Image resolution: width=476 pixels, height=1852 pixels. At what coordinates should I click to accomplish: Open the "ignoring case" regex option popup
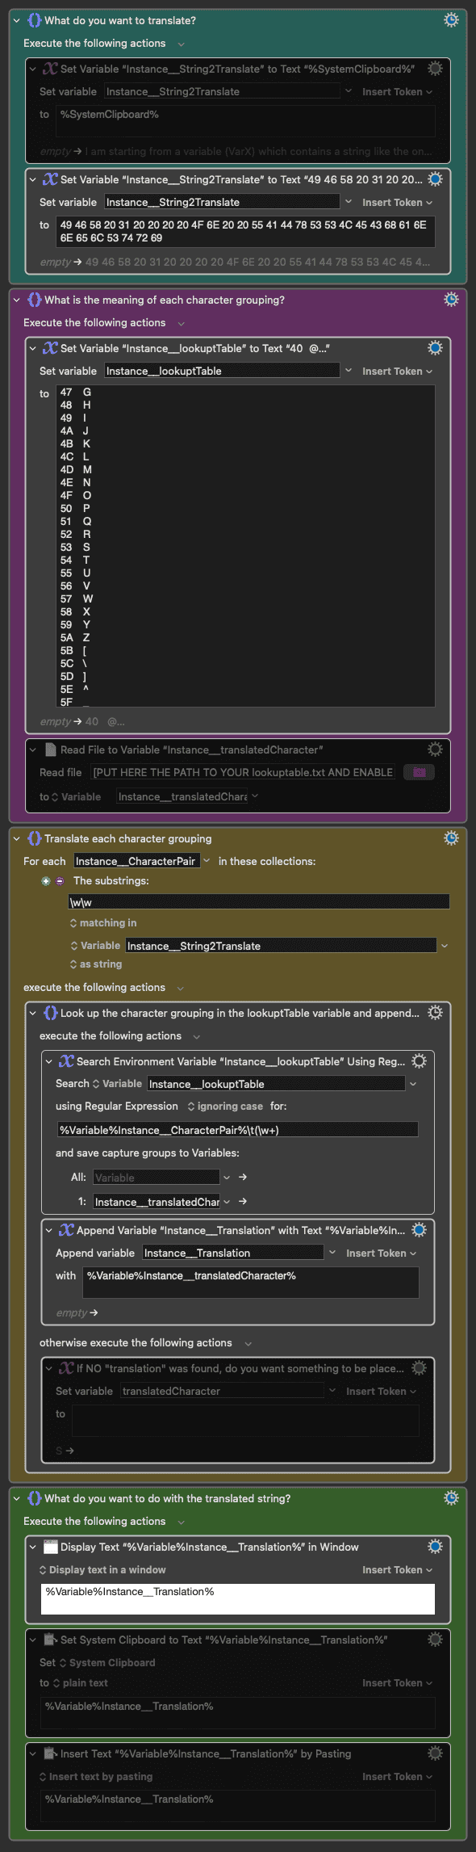pos(225,1107)
